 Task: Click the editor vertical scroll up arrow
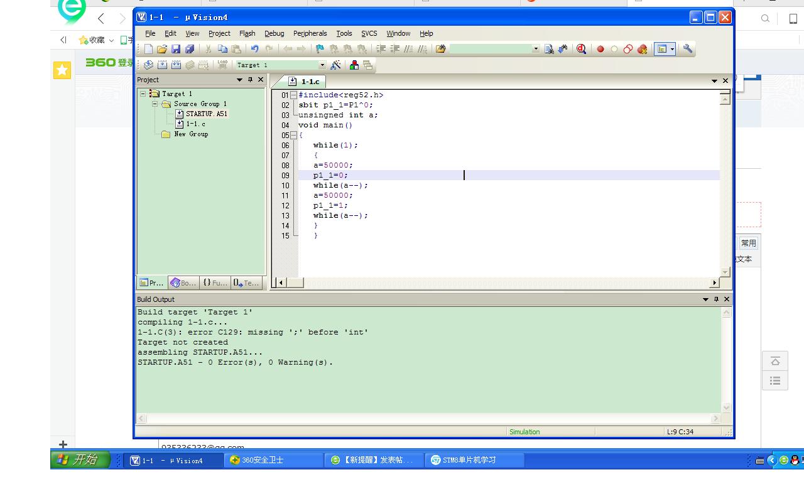click(x=725, y=99)
